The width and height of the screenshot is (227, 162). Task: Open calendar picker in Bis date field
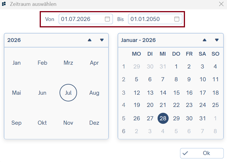point(177,19)
